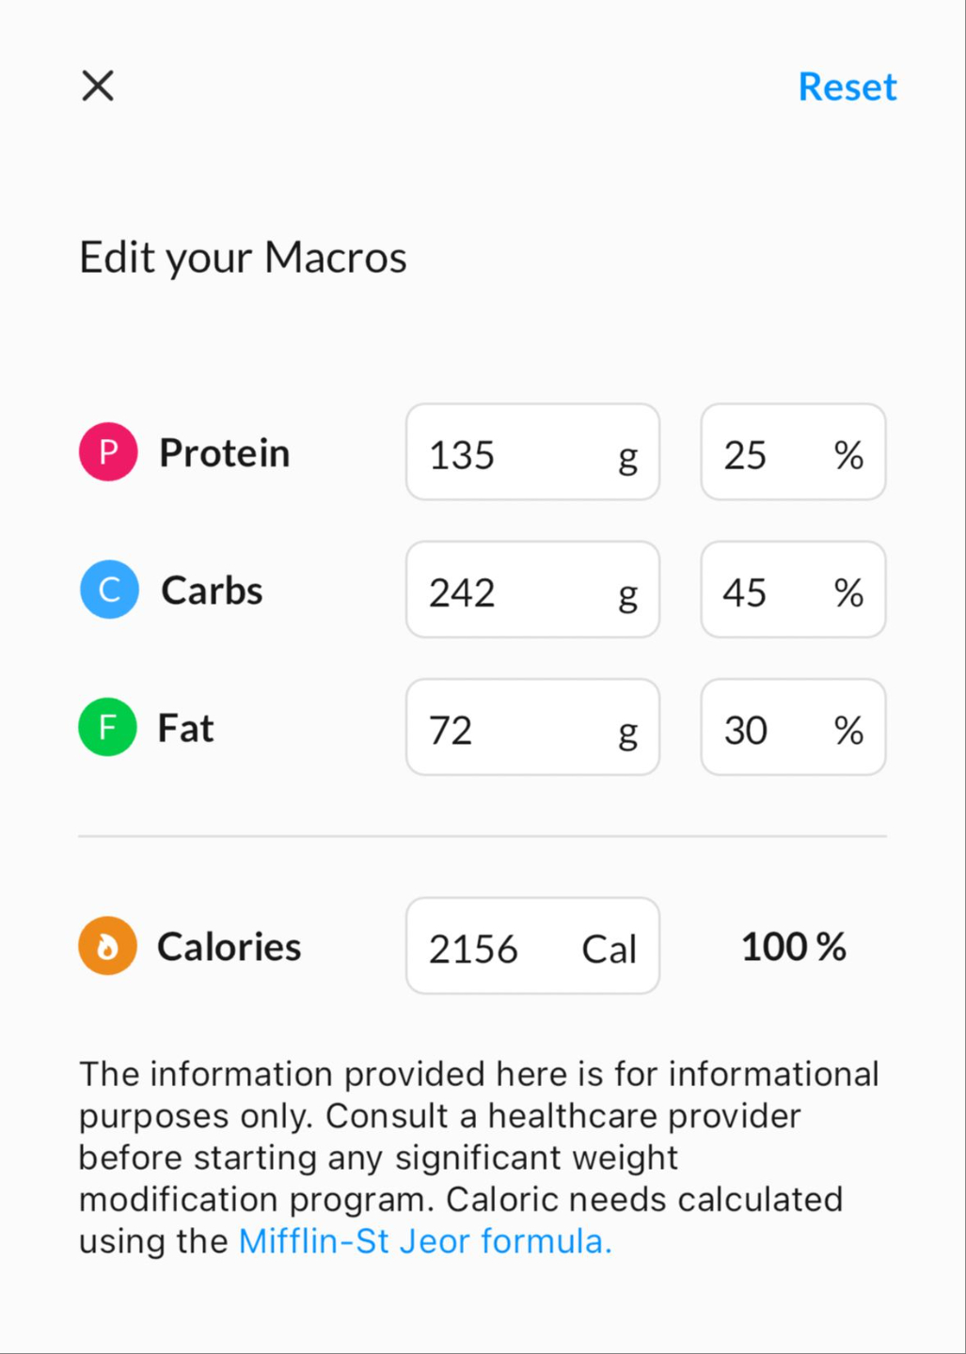Click the pink Protein P icon
Viewport: 966px width, 1354px height.
pos(108,452)
